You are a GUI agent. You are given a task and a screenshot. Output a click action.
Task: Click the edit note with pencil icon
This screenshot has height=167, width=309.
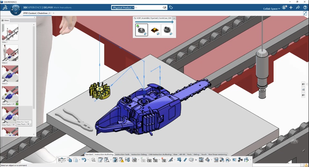(x=100, y=160)
